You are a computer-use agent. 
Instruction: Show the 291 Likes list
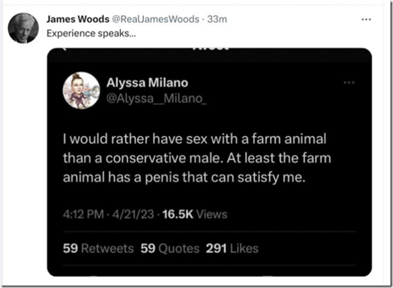[x=232, y=248]
